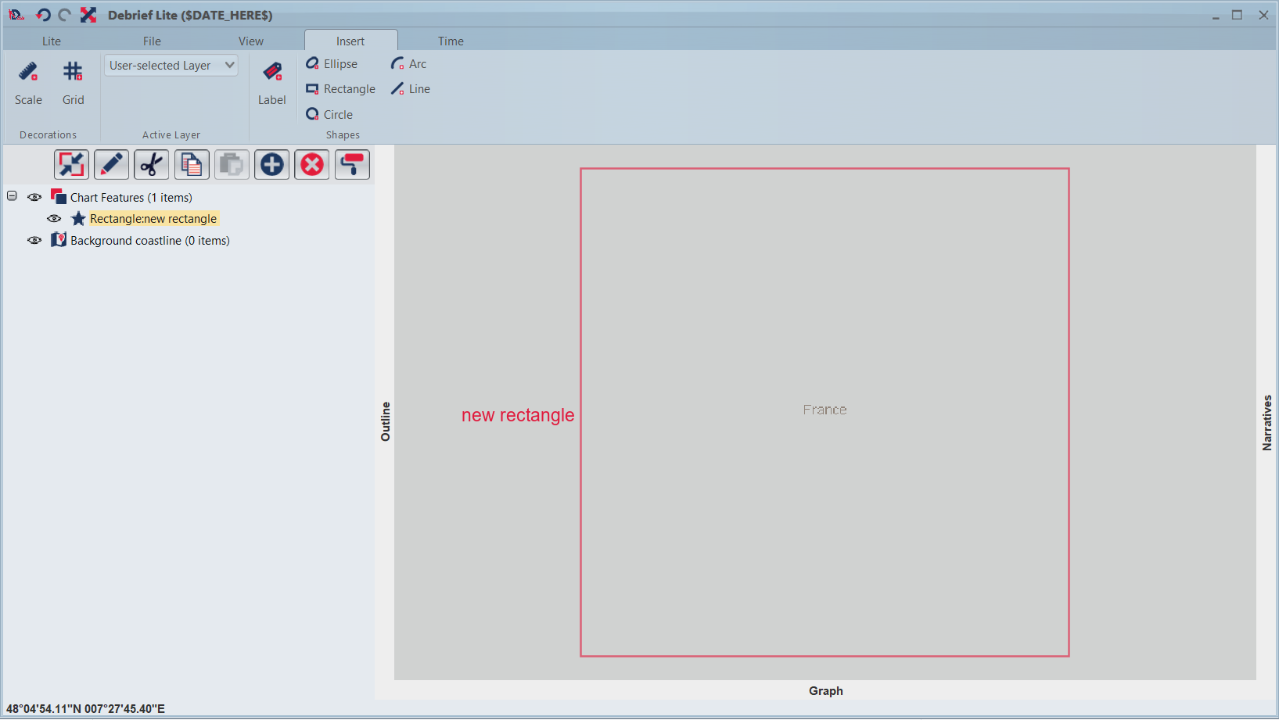Click the "Decorations" group label
Viewport: 1279px width, 720px height.
(x=49, y=135)
